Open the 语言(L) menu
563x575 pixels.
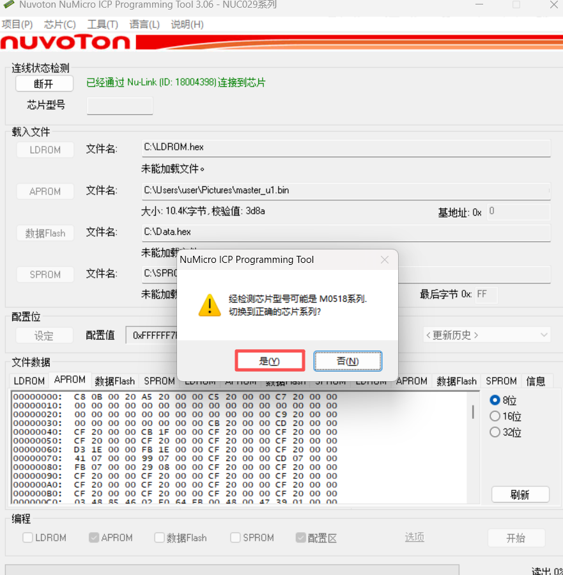coord(144,24)
